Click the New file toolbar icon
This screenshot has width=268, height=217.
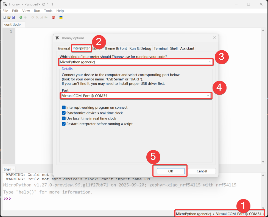tap(4, 17)
